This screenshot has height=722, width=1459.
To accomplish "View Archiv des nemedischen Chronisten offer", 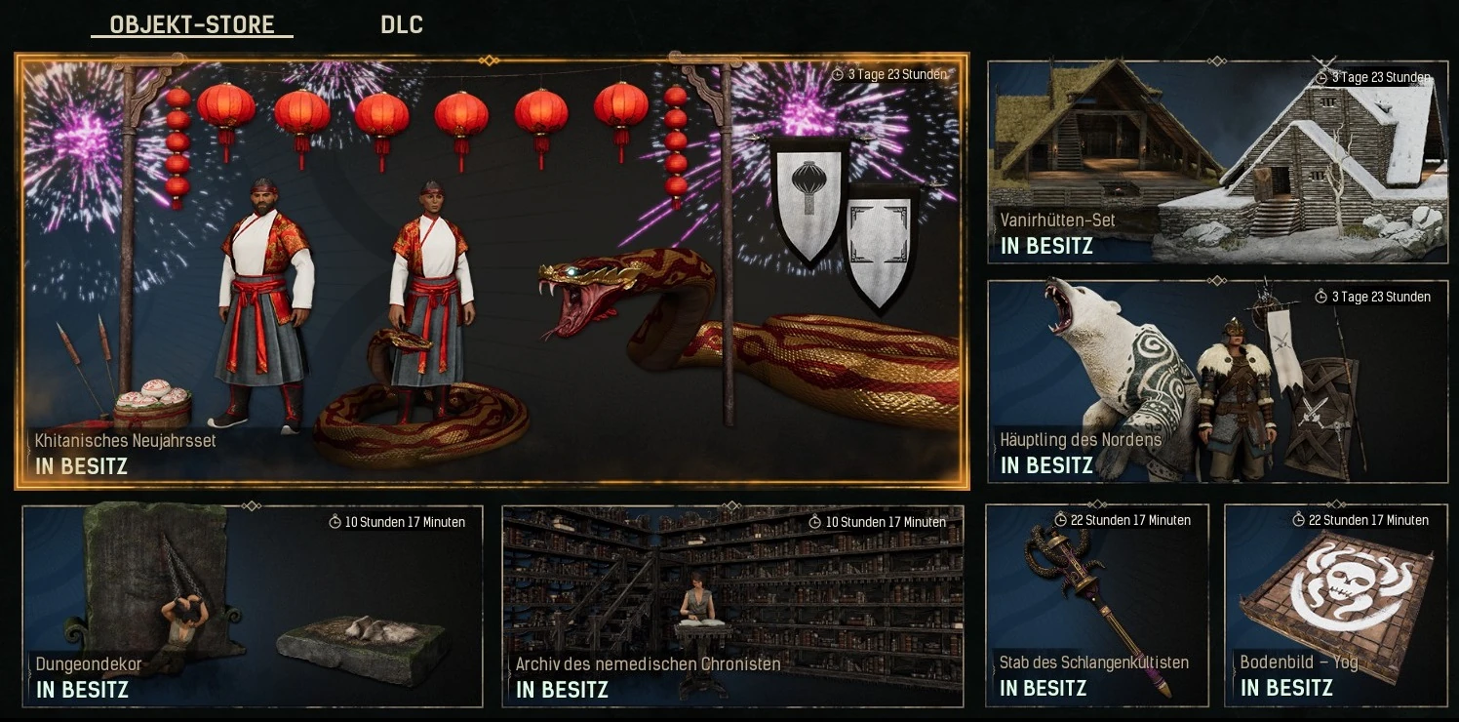I will 732,606.
